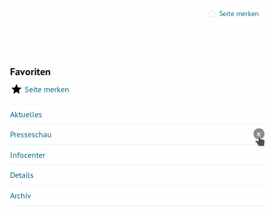The image size is (271, 217).
Task: Toggle the black star bookmark icon
Action: point(16,89)
